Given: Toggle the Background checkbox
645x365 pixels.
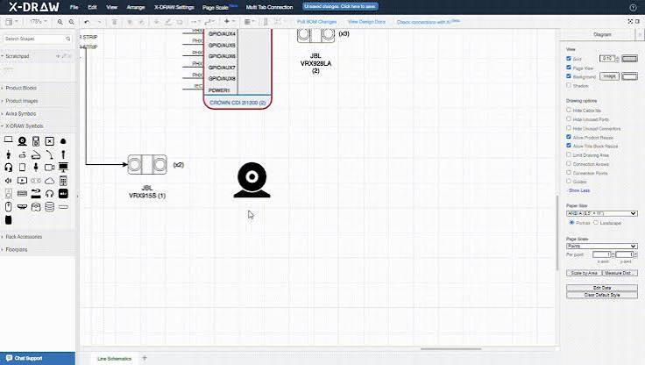Looking at the screenshot, I should point(569,76).
